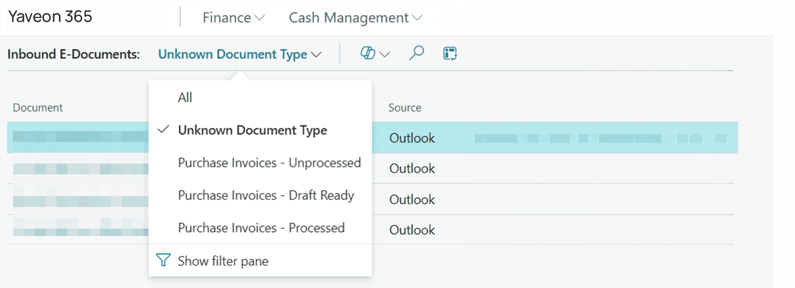Select Purchase Invoices - Unprocessed view
Image resolution: width=795 pixels, height=288 pixels.
pyautogui.click(x=269, y=163)
